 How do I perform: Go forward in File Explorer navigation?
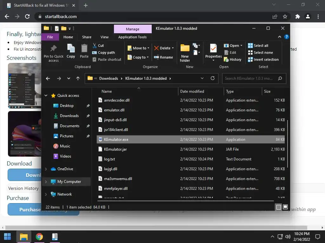click(59, 78)
